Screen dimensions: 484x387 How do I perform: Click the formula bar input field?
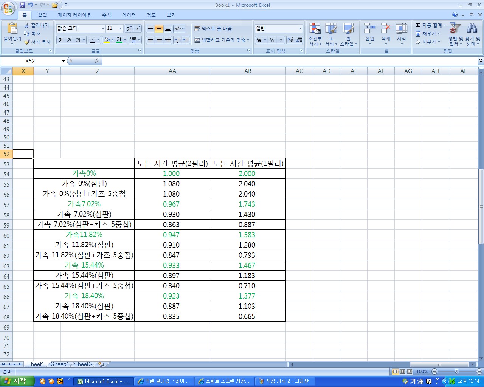coord(287,61)
